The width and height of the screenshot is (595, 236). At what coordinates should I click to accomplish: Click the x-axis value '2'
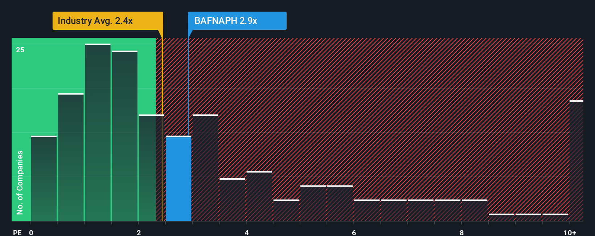tap(139, 232)
